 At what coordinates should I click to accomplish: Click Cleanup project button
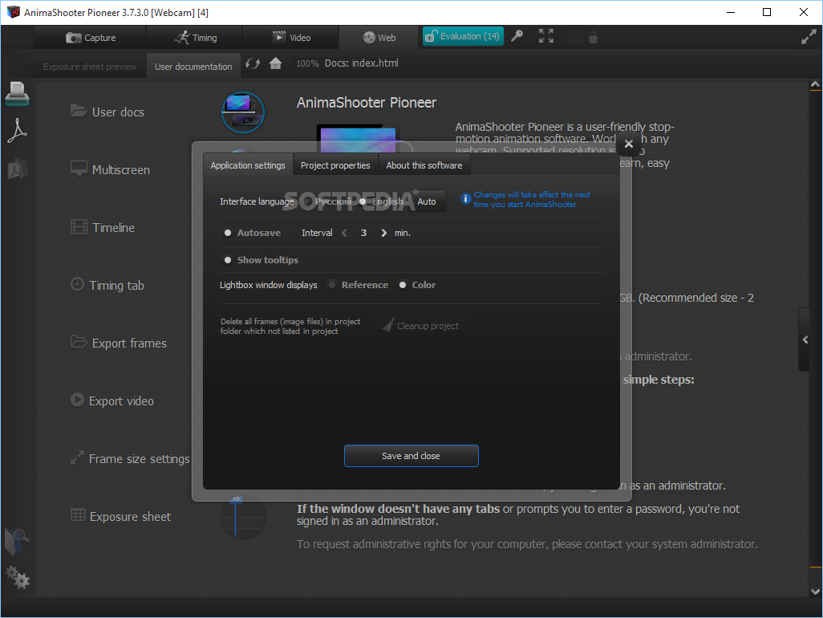421,326
